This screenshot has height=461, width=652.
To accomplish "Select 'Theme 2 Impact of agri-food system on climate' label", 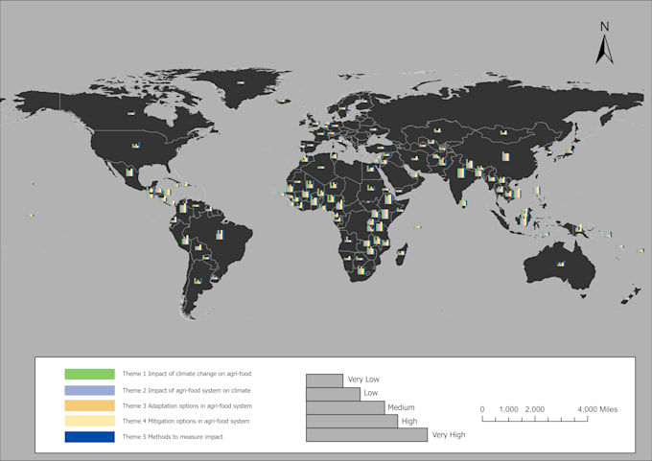I will click(186, 390).
